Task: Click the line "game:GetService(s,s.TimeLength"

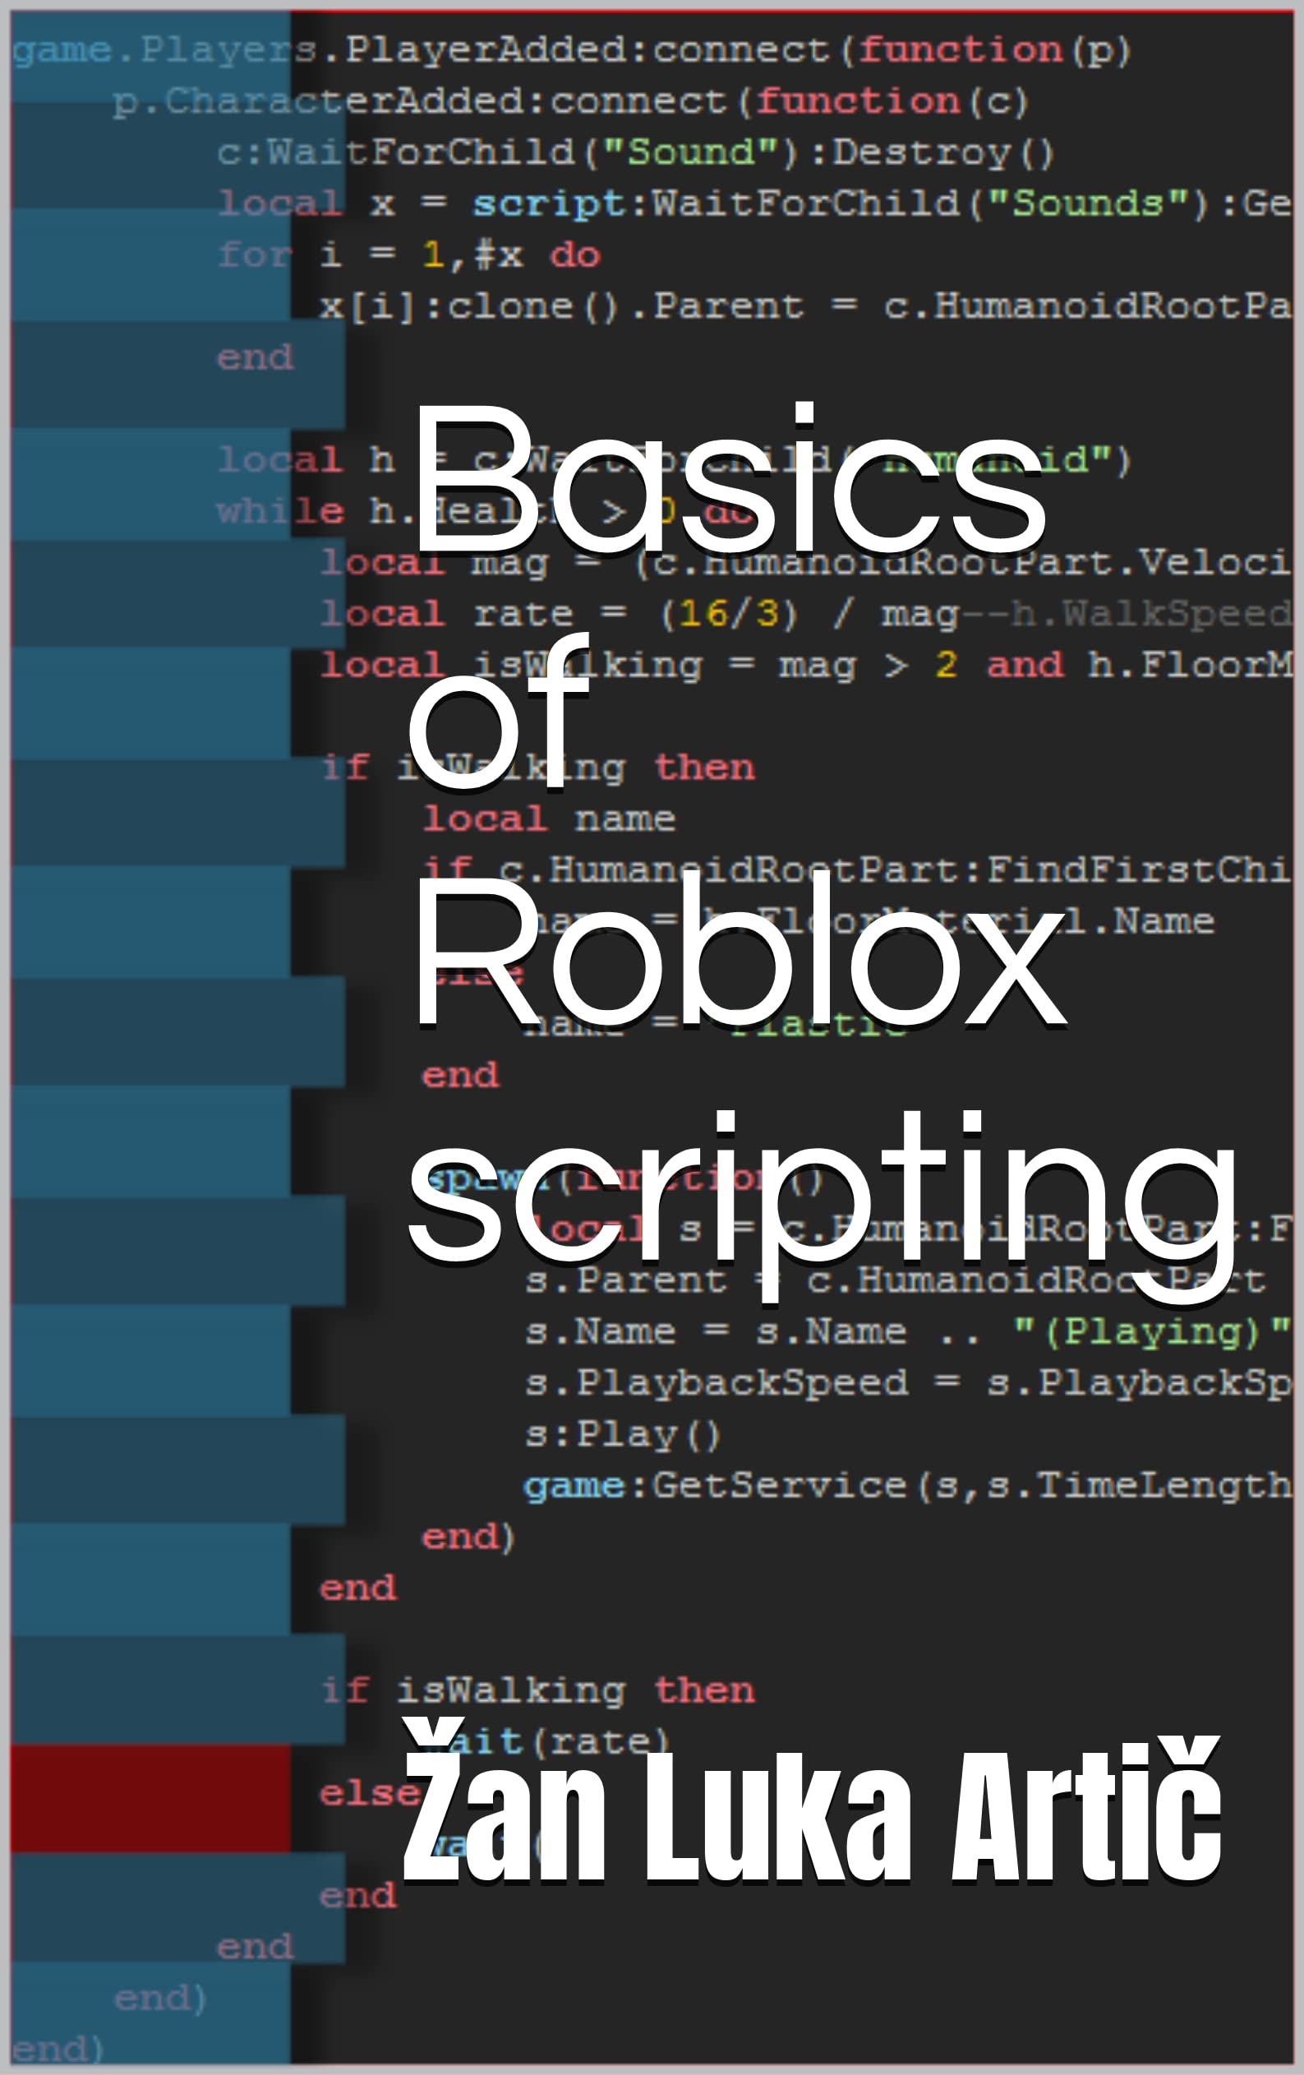Action: click(x=908, y=1486)
